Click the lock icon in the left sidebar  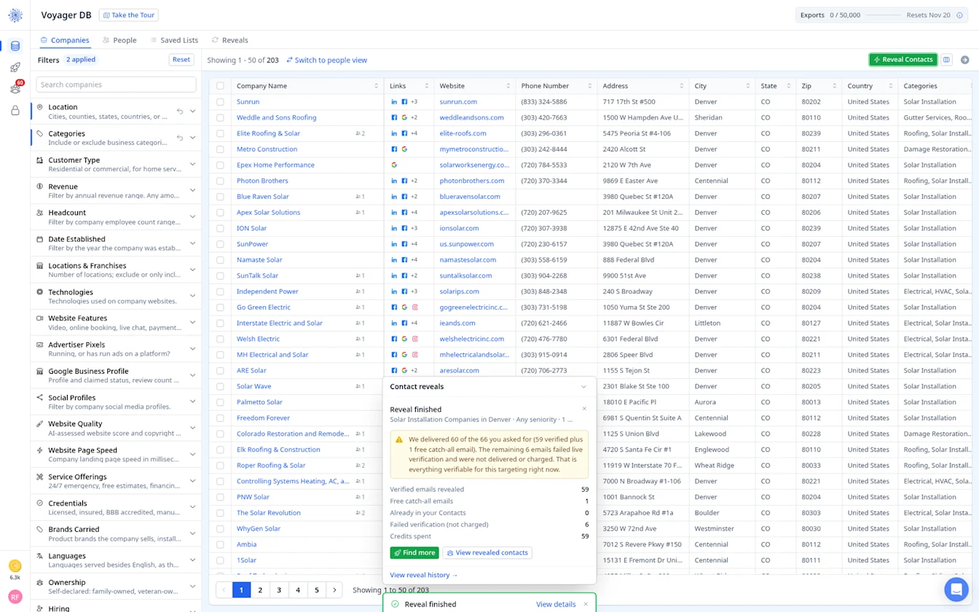pos(15,111)
